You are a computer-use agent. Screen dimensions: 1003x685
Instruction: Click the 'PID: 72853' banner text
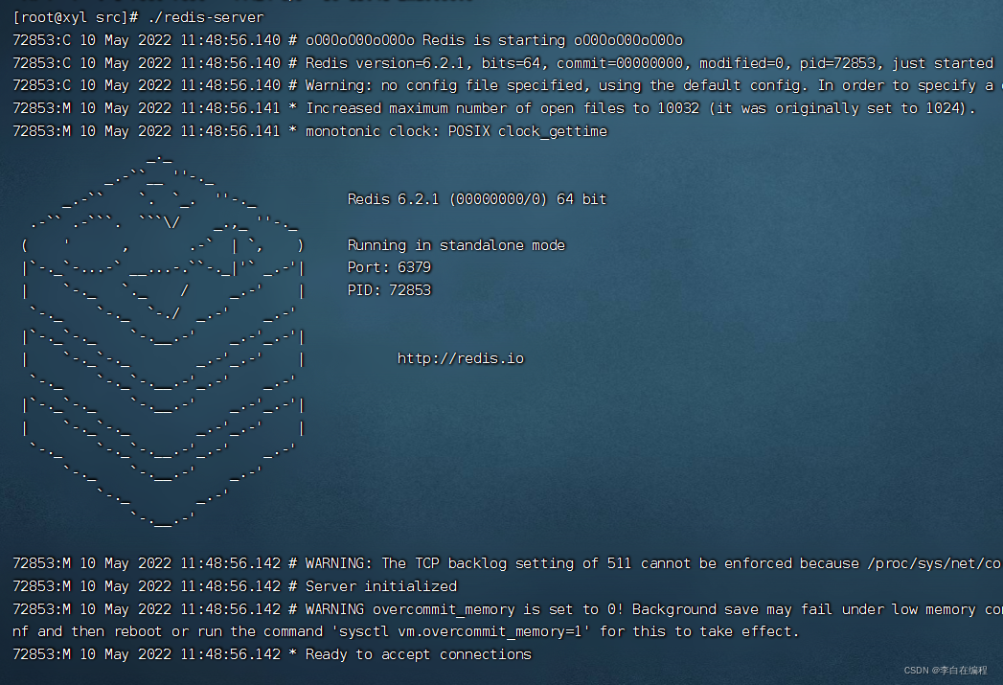coord(389,290)
